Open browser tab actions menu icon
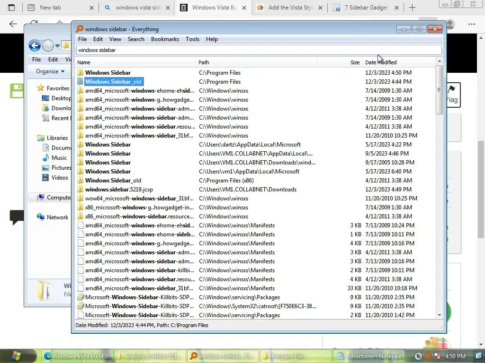Image resolution: width=485 pixels, height=363 pixels. pos(11,8)
